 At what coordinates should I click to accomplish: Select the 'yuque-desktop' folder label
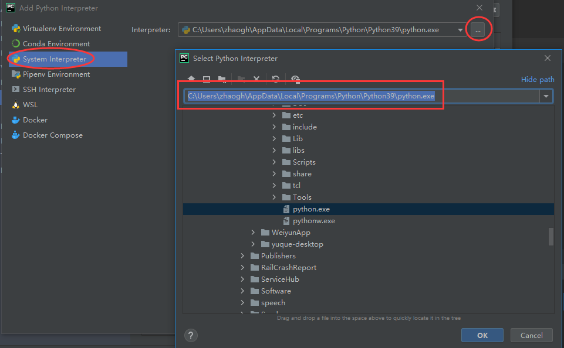coord(297,244)
